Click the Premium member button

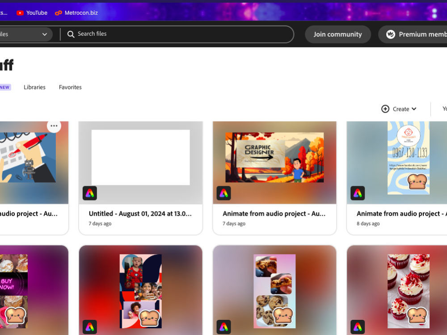(x=413, y=34)
